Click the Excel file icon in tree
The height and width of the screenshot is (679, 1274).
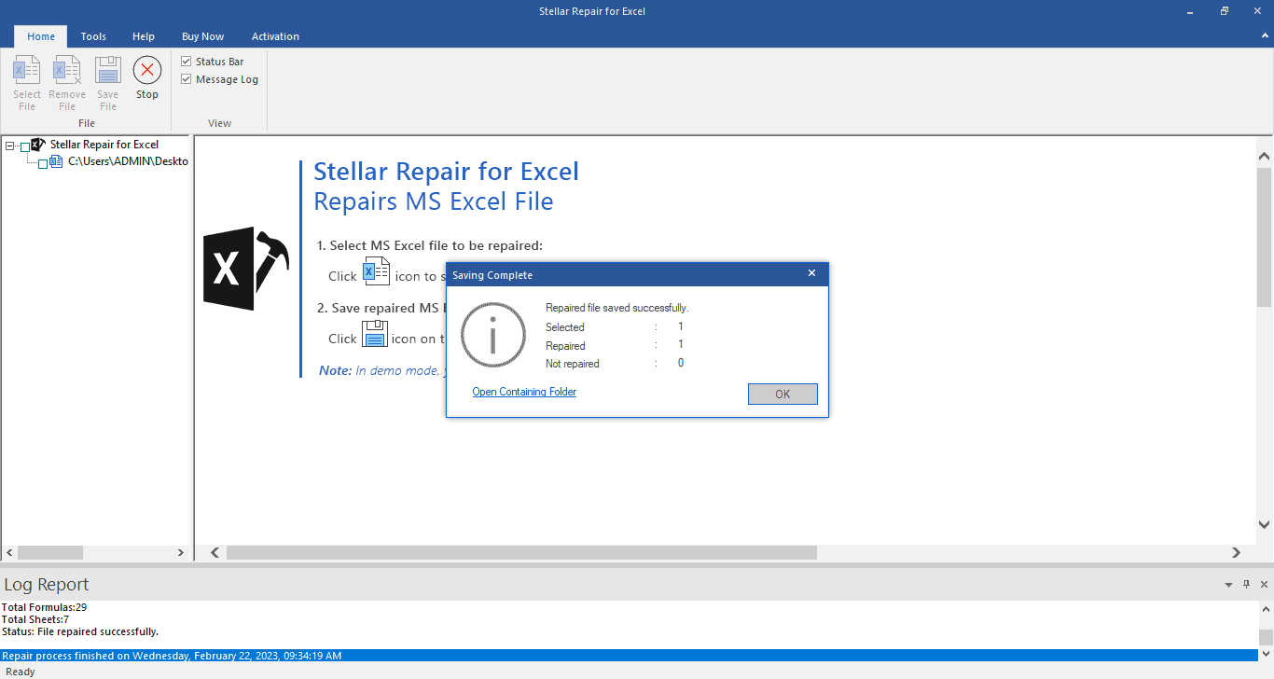click(x=56, y=161)
